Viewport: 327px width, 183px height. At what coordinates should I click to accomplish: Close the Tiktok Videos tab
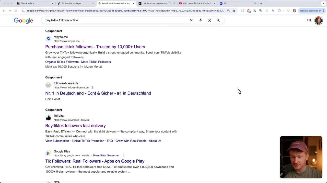[x=52, y=3]
